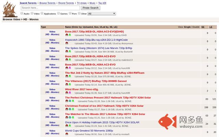Screen dimensions: 219x137
Task: Click Video type link in Hopscotch row
Action: [52, 40]
